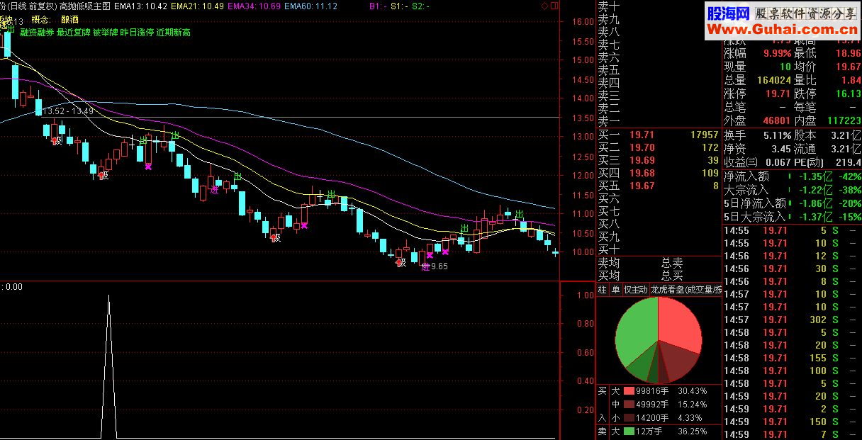Click the 1.00 indicator axis label

(586, 295)
